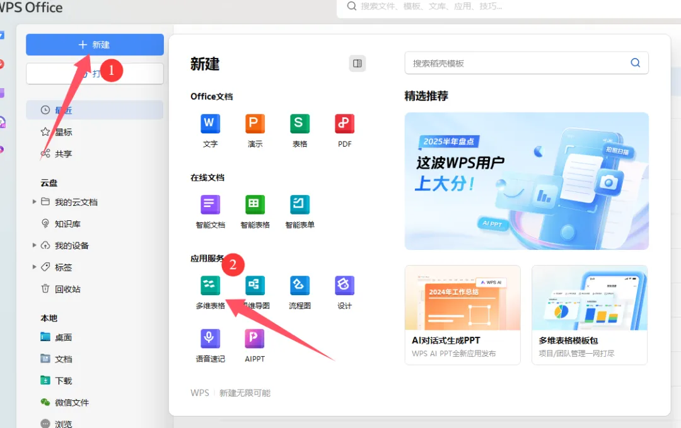
Task: Open 我的云文档 folder
Action: pos(76,202)
